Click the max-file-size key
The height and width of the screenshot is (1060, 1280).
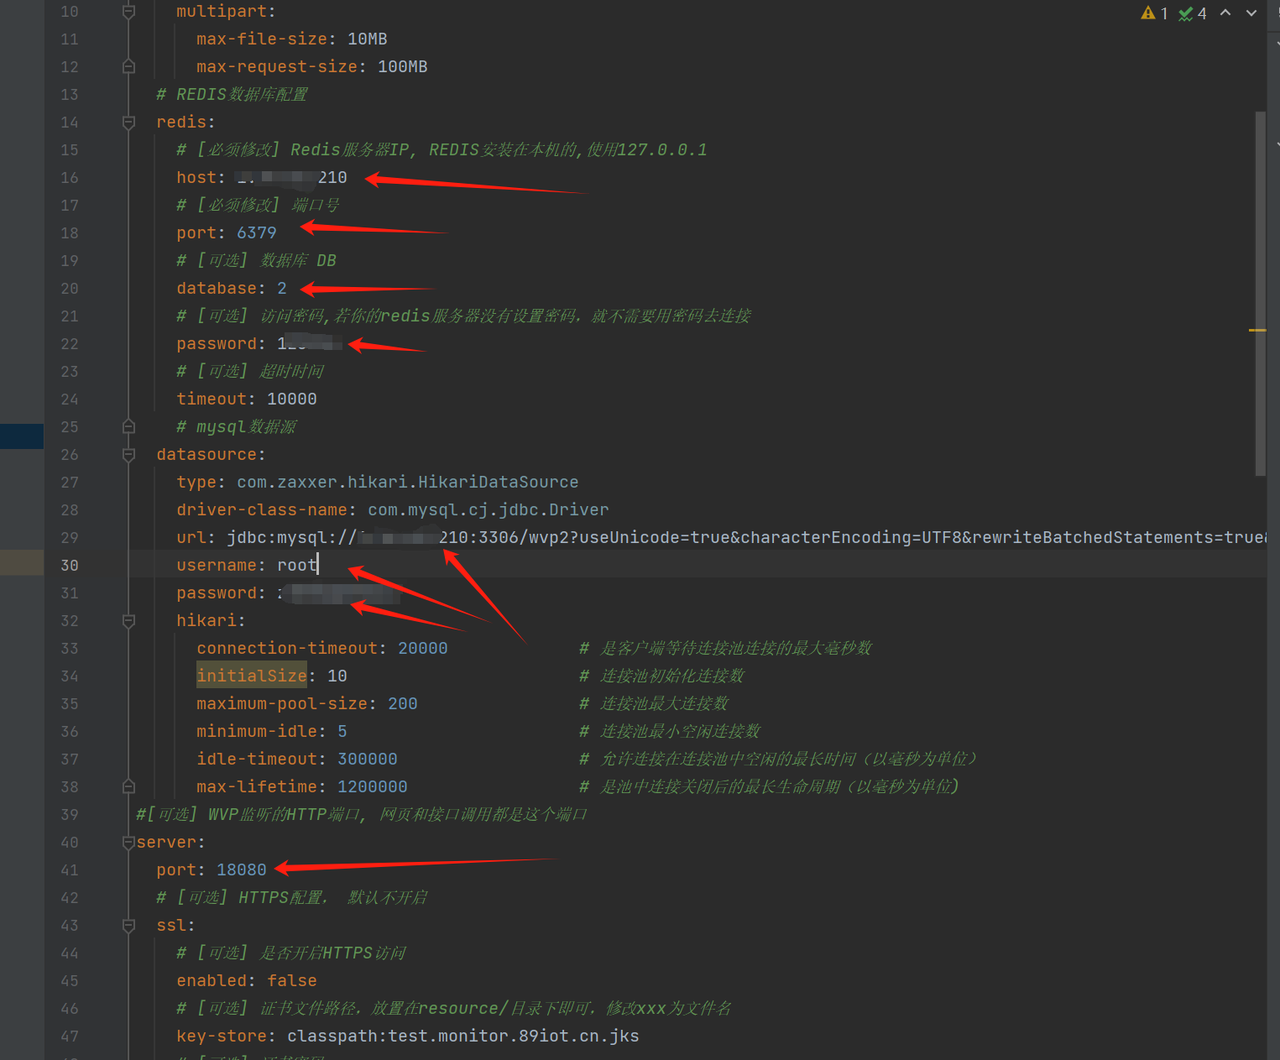click(x=262, y=39)
